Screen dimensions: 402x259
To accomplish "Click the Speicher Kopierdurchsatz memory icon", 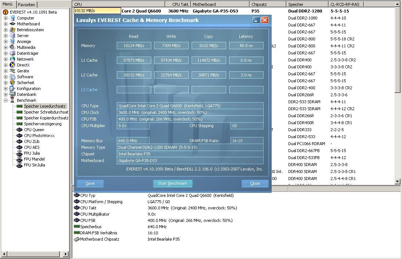I will [19, 118].
